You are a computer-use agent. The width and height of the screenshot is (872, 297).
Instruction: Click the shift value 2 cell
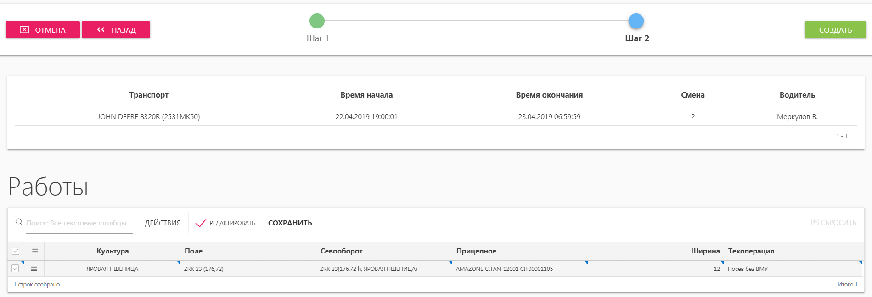692,117
